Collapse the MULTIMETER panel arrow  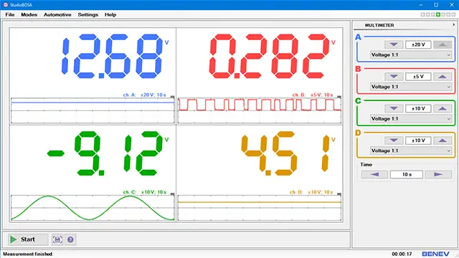click(454, 25)
